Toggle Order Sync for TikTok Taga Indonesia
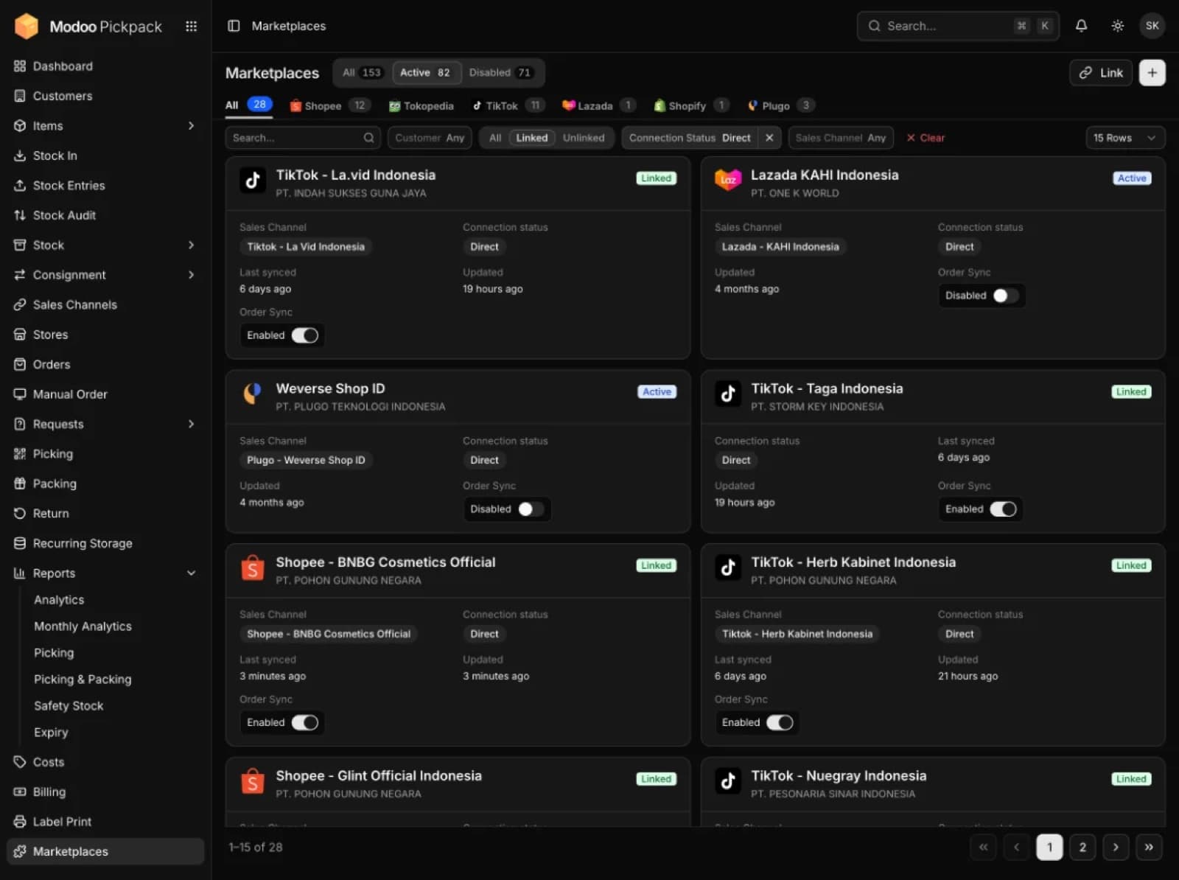1179x880 pixels. 1003,509
